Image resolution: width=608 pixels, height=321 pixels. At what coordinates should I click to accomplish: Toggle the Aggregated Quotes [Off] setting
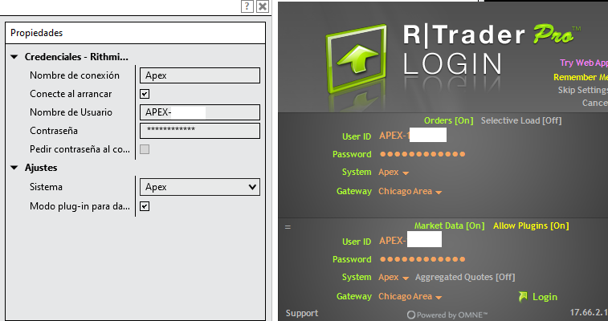465,277
